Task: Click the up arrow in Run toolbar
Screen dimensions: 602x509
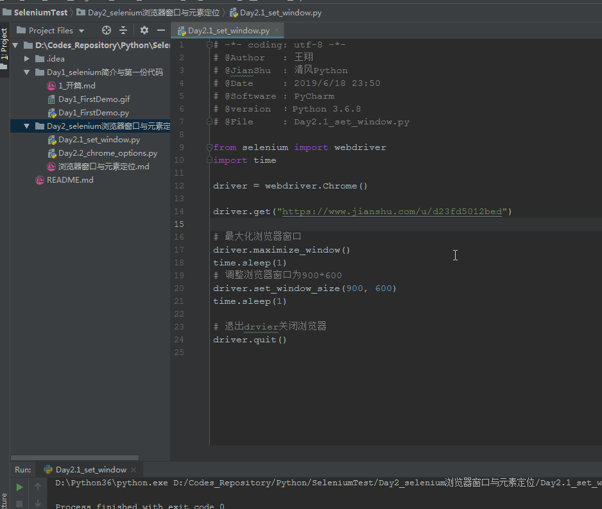Action: click(38, 487)
